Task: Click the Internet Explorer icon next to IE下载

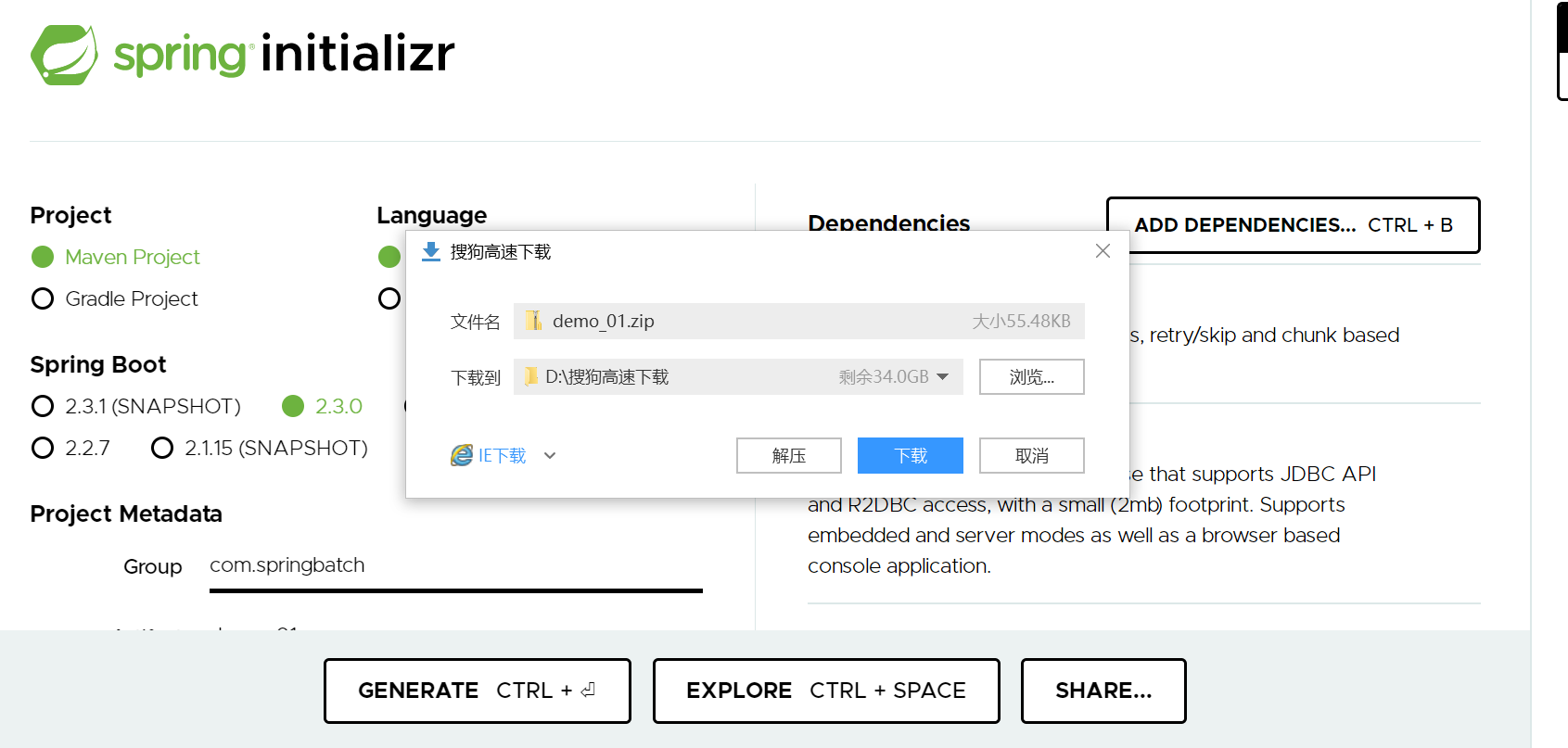Action: click(x=461, y=455)
